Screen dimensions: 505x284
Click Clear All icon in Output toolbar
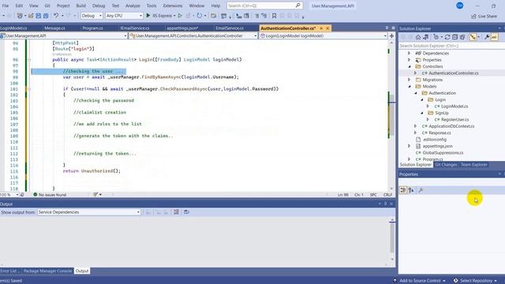click(176, 212)
